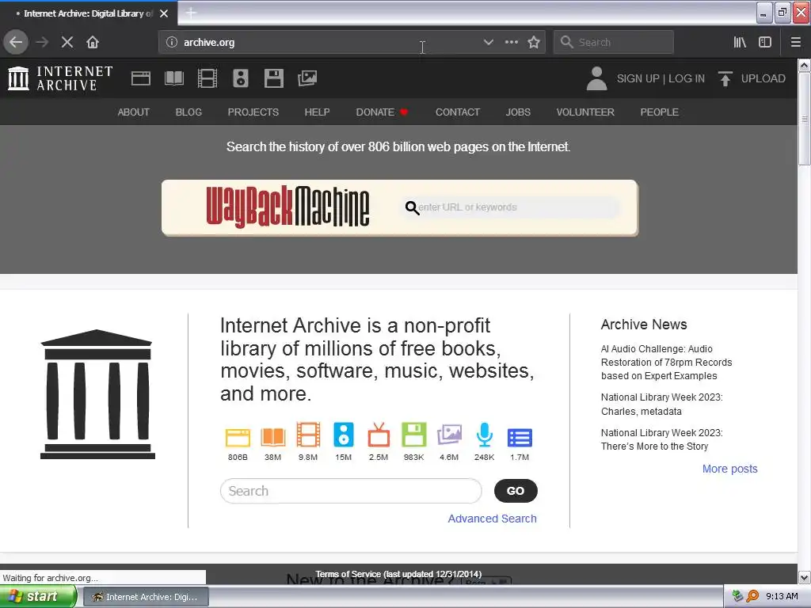Open the Software floppy icon in top navigation
Screen dimensions: 811x608
click(x=273, y=78)
